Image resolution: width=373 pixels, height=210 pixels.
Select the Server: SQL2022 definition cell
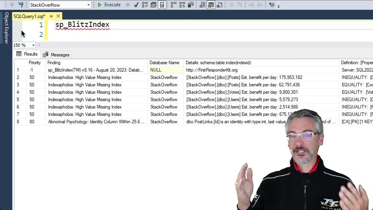(x=356, y=70)
